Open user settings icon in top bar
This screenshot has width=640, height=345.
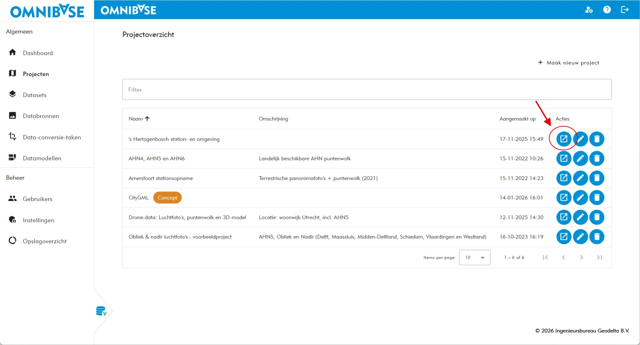coord(589,10)
